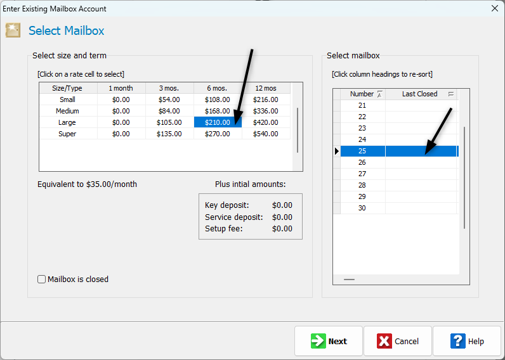Screen dimensions: 505x360
Task: Click the mailbox list vertical scrollbar
Action: (x=464, y=177)
